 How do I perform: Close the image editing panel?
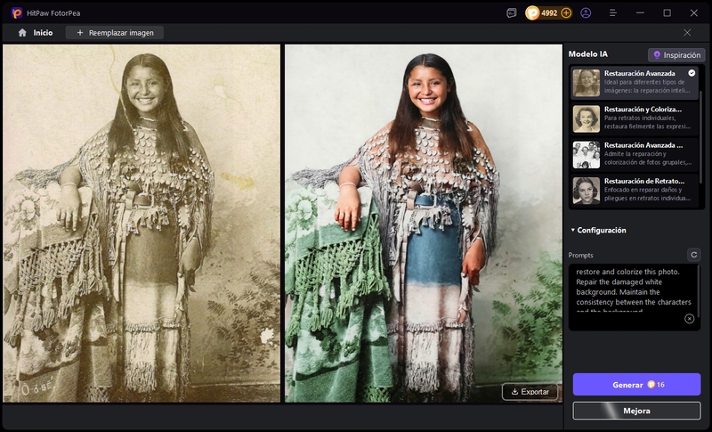coord(687,33)
